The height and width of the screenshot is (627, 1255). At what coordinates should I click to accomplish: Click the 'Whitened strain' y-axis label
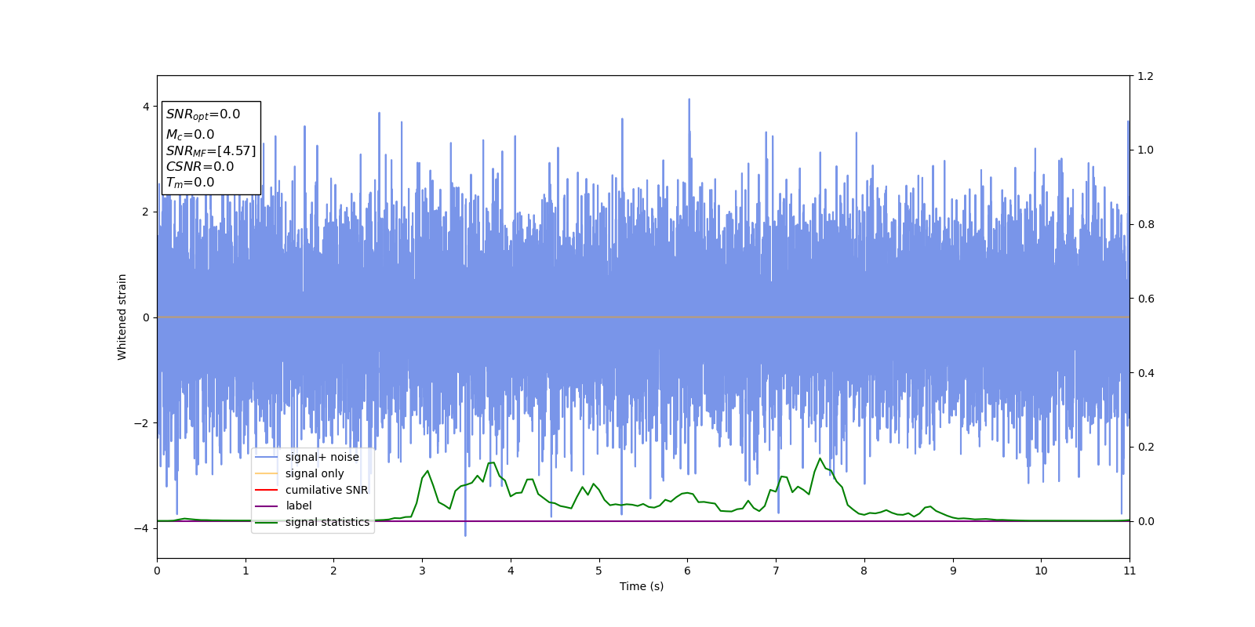(122, 317)
